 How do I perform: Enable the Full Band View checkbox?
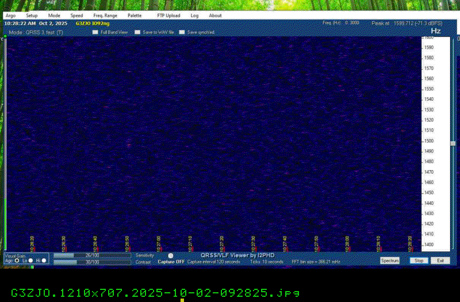tap(96, 33)
